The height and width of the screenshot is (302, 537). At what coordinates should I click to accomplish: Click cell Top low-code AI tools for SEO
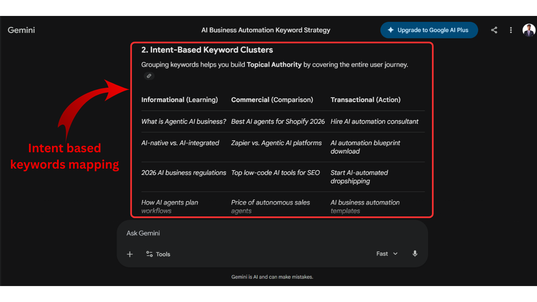pyautogui.click(x=275, y=173)
